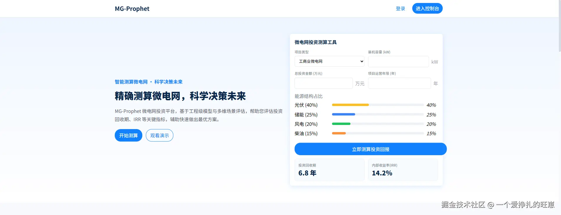Adjust the 光伏 (40%) slider bar
The width and height of the screenshot is (561, 215).
tap(378, 105)
